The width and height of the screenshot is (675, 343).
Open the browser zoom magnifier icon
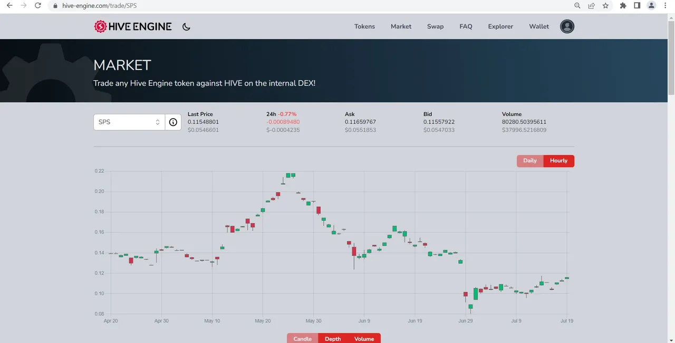pyautogui.click(x=577, y=5)
